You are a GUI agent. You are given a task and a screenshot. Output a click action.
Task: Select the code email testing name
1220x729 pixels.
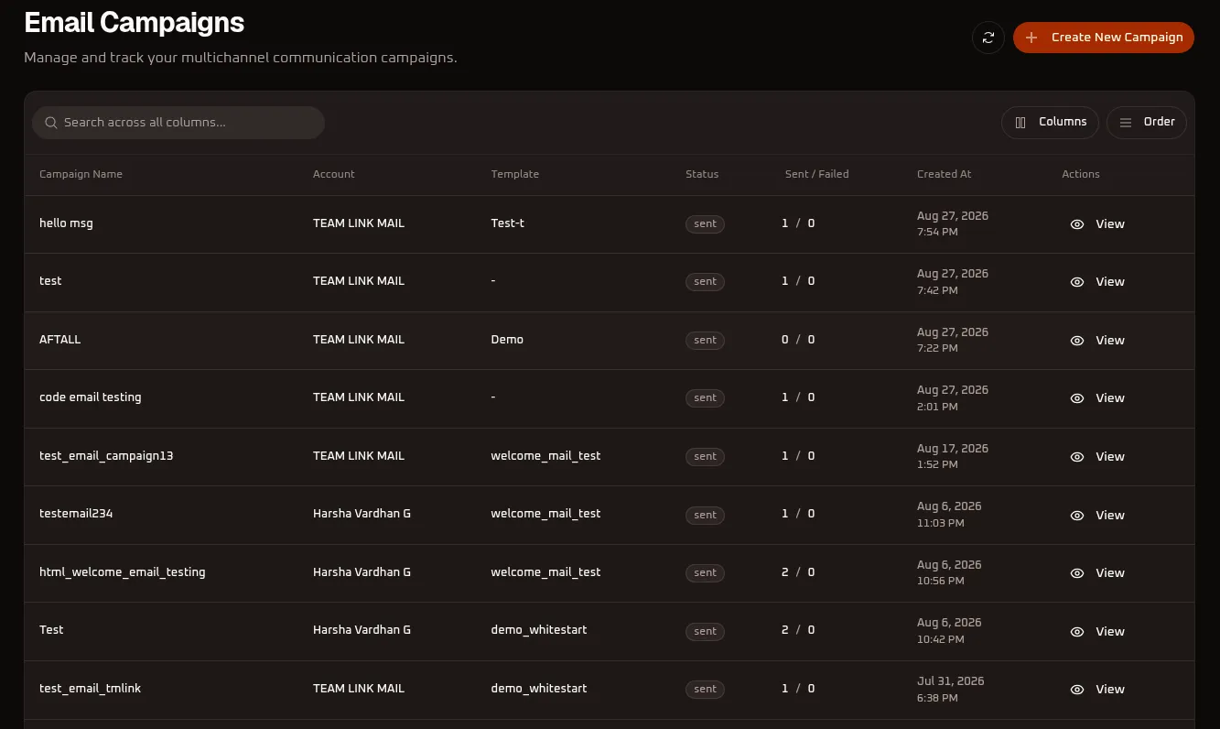[91, 397]
